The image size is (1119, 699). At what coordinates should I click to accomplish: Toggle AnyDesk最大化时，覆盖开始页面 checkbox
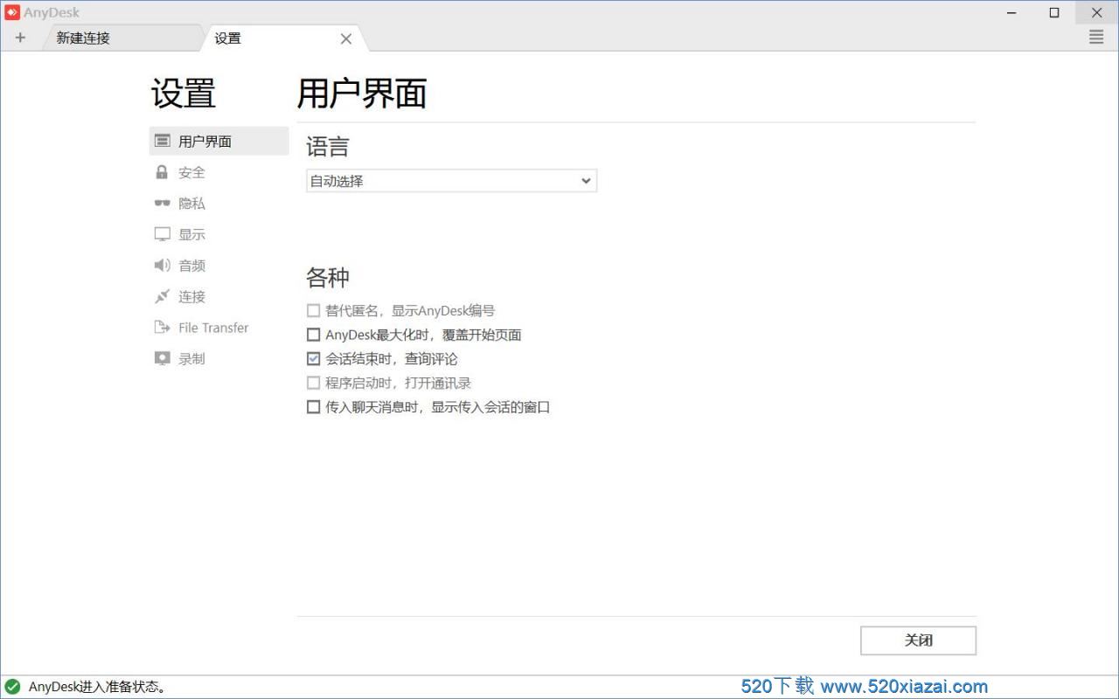click(x=313, y=335)
